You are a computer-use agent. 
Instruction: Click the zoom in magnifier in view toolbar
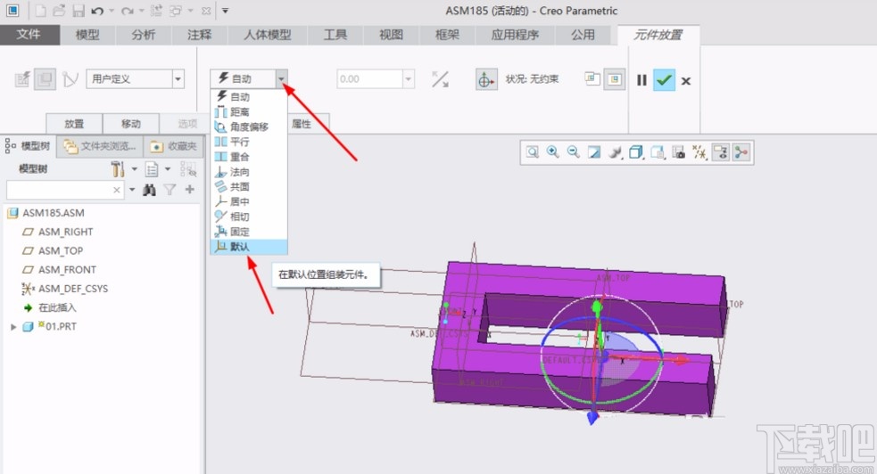(x=553, y=152)
